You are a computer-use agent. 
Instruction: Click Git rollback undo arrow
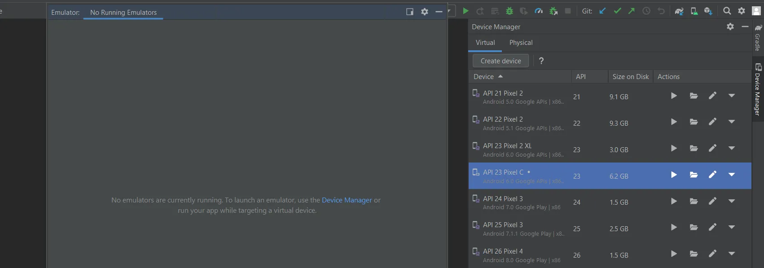tap(661, 11)
